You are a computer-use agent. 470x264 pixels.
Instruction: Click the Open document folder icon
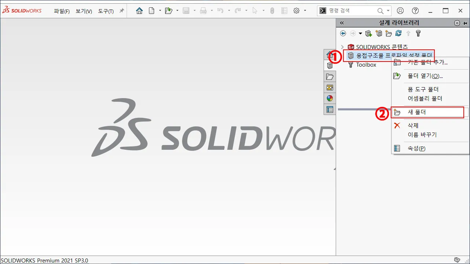click(x=169, y=11)
